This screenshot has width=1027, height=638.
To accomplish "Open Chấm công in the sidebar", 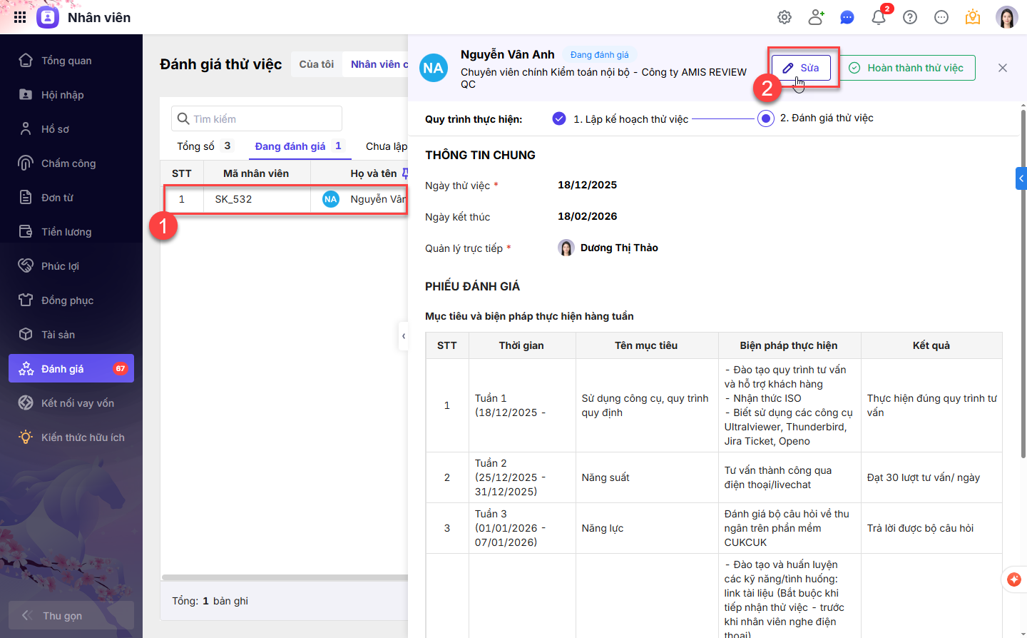I will (x=68, y=163).
